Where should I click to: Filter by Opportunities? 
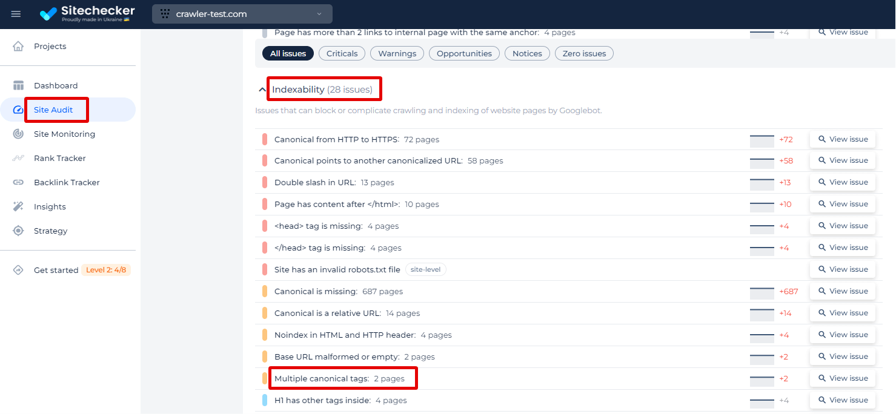[x=464, y=53]
